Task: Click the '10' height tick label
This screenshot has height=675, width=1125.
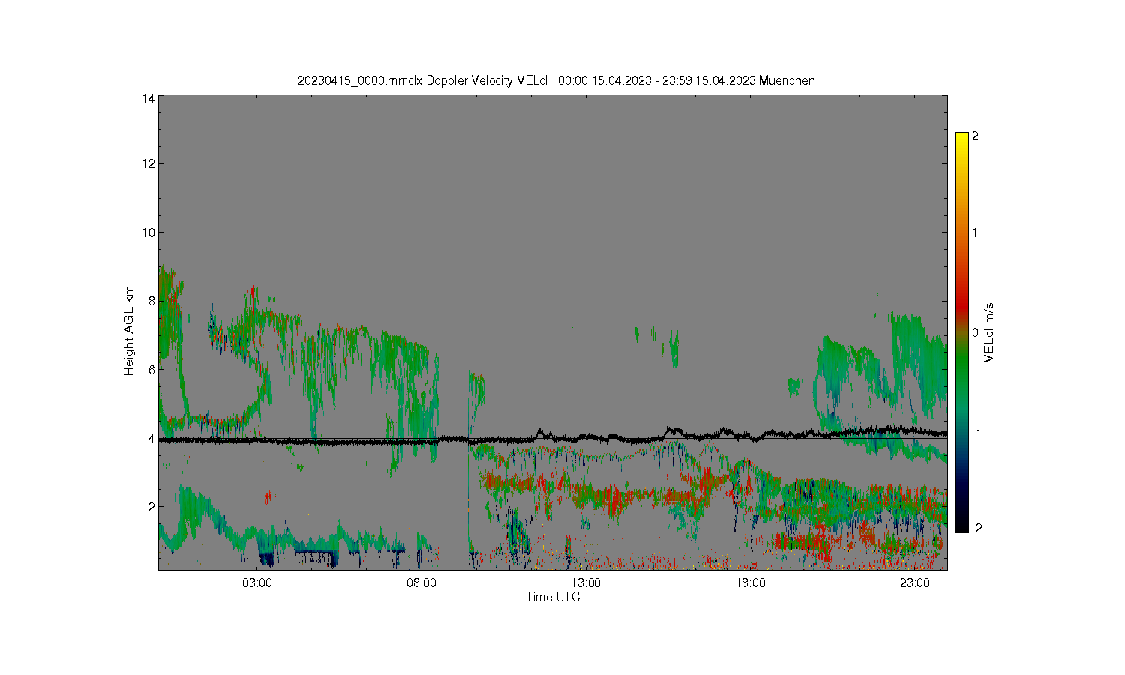Action: (x=148, y=232)
